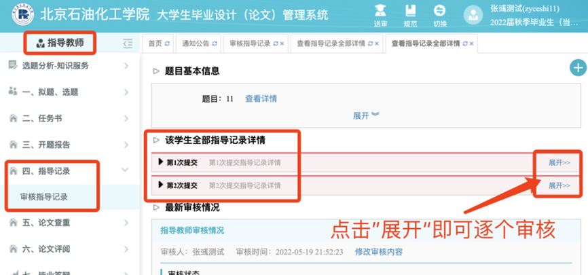Select 审核指导记录 in the sidebar
The width and height of the screenshot is (588, 275).
pyautogui.click(x=43, y=197)
